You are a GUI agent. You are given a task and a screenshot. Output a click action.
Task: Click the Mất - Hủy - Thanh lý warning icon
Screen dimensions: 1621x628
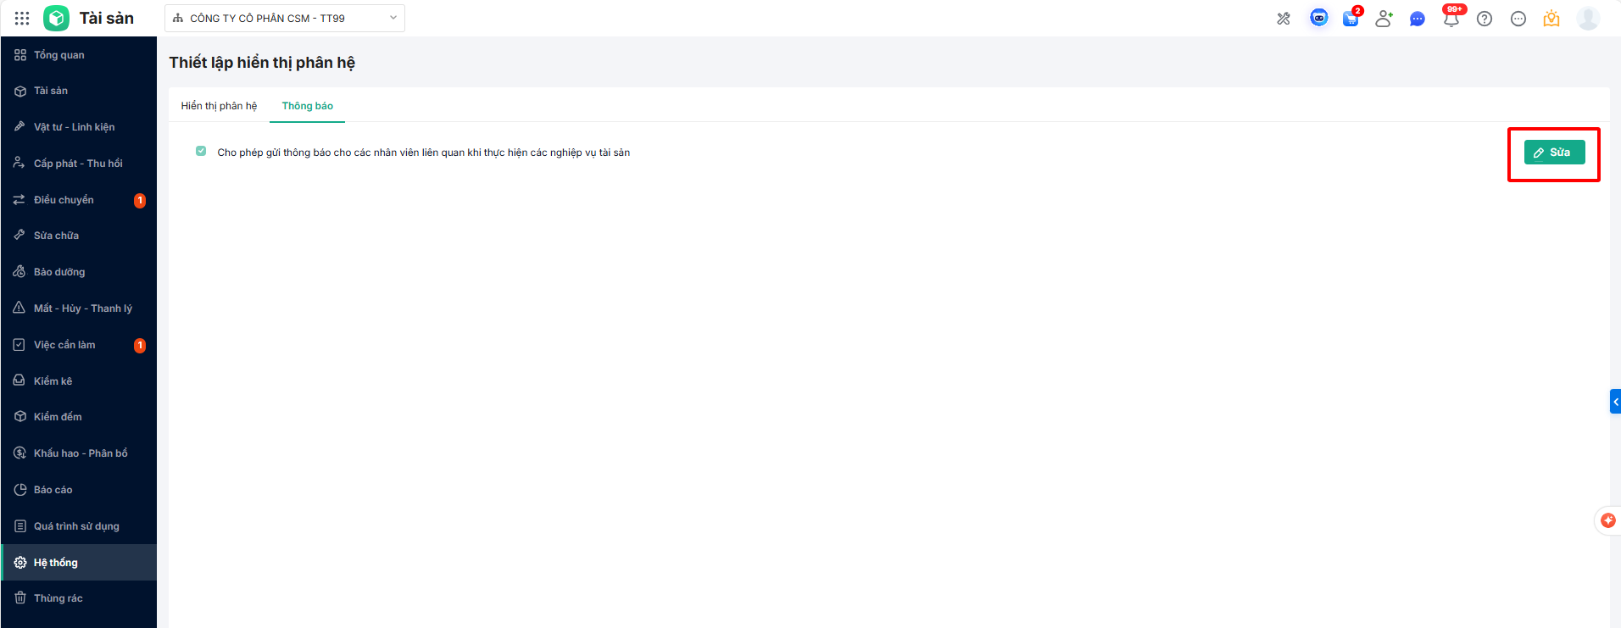click(x=20, y=308)
